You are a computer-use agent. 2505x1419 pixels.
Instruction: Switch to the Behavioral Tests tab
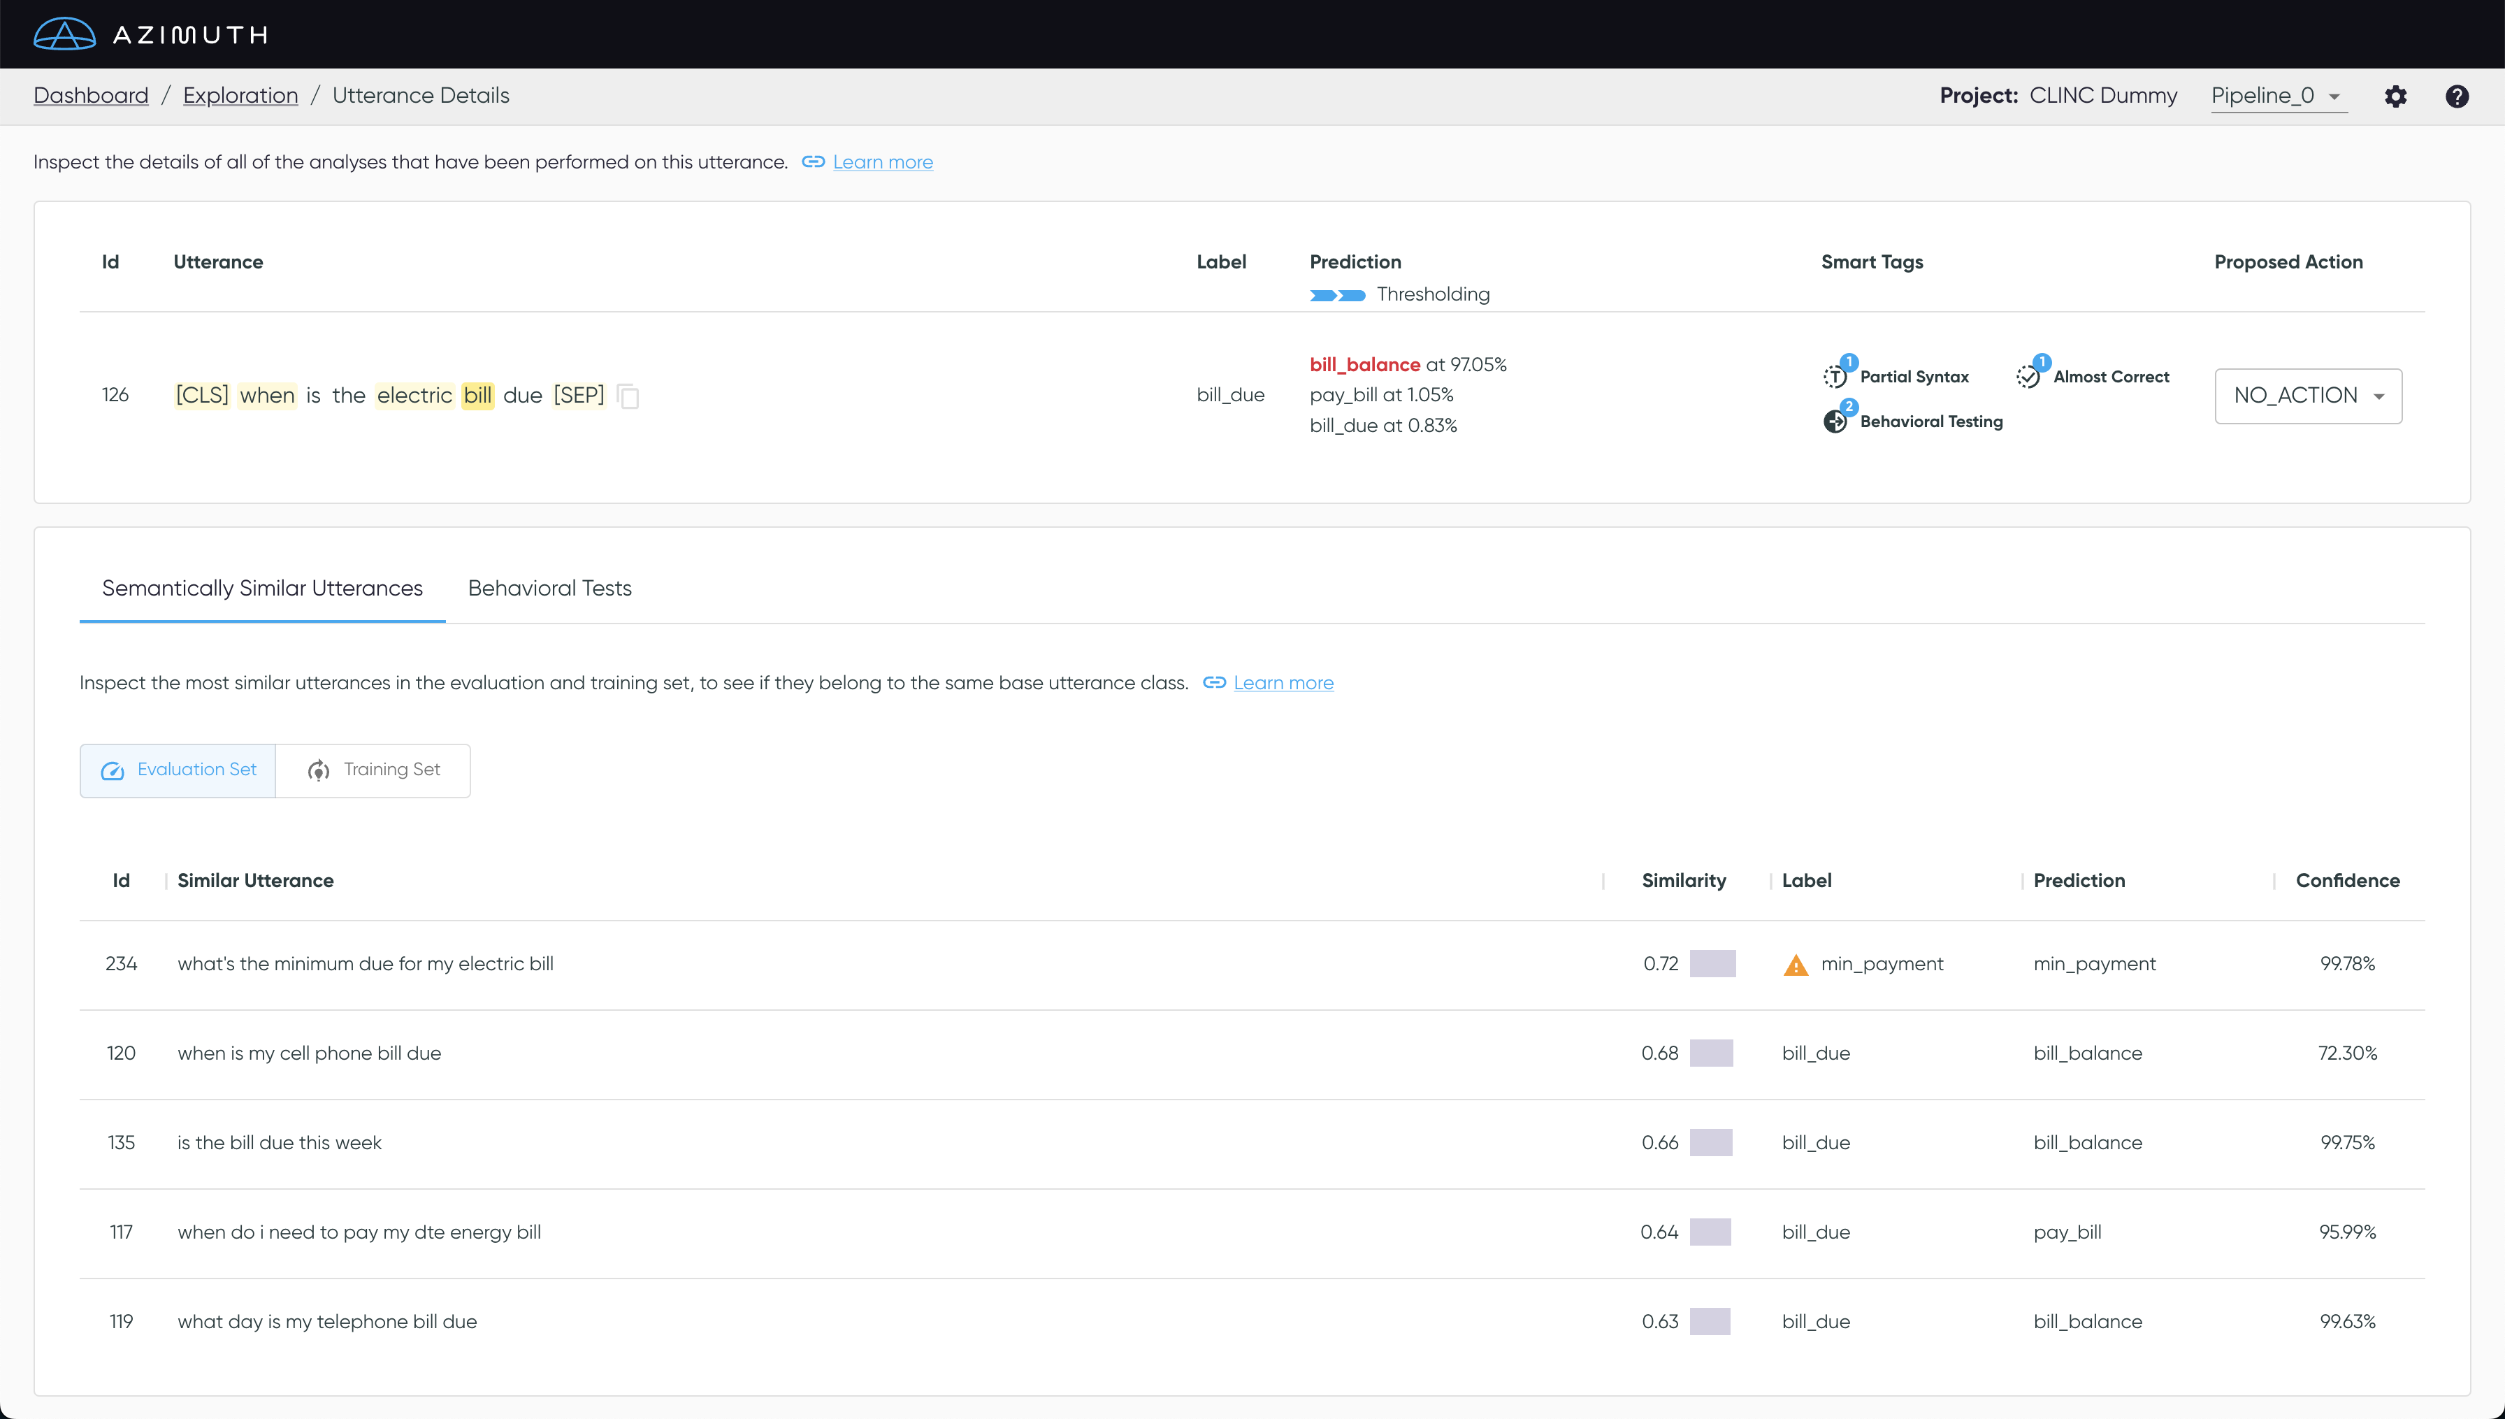point(549,589)
